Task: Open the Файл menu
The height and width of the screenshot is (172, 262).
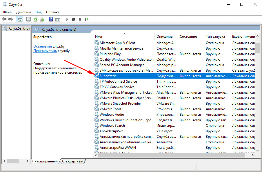Action: click(x=8, y=12)
